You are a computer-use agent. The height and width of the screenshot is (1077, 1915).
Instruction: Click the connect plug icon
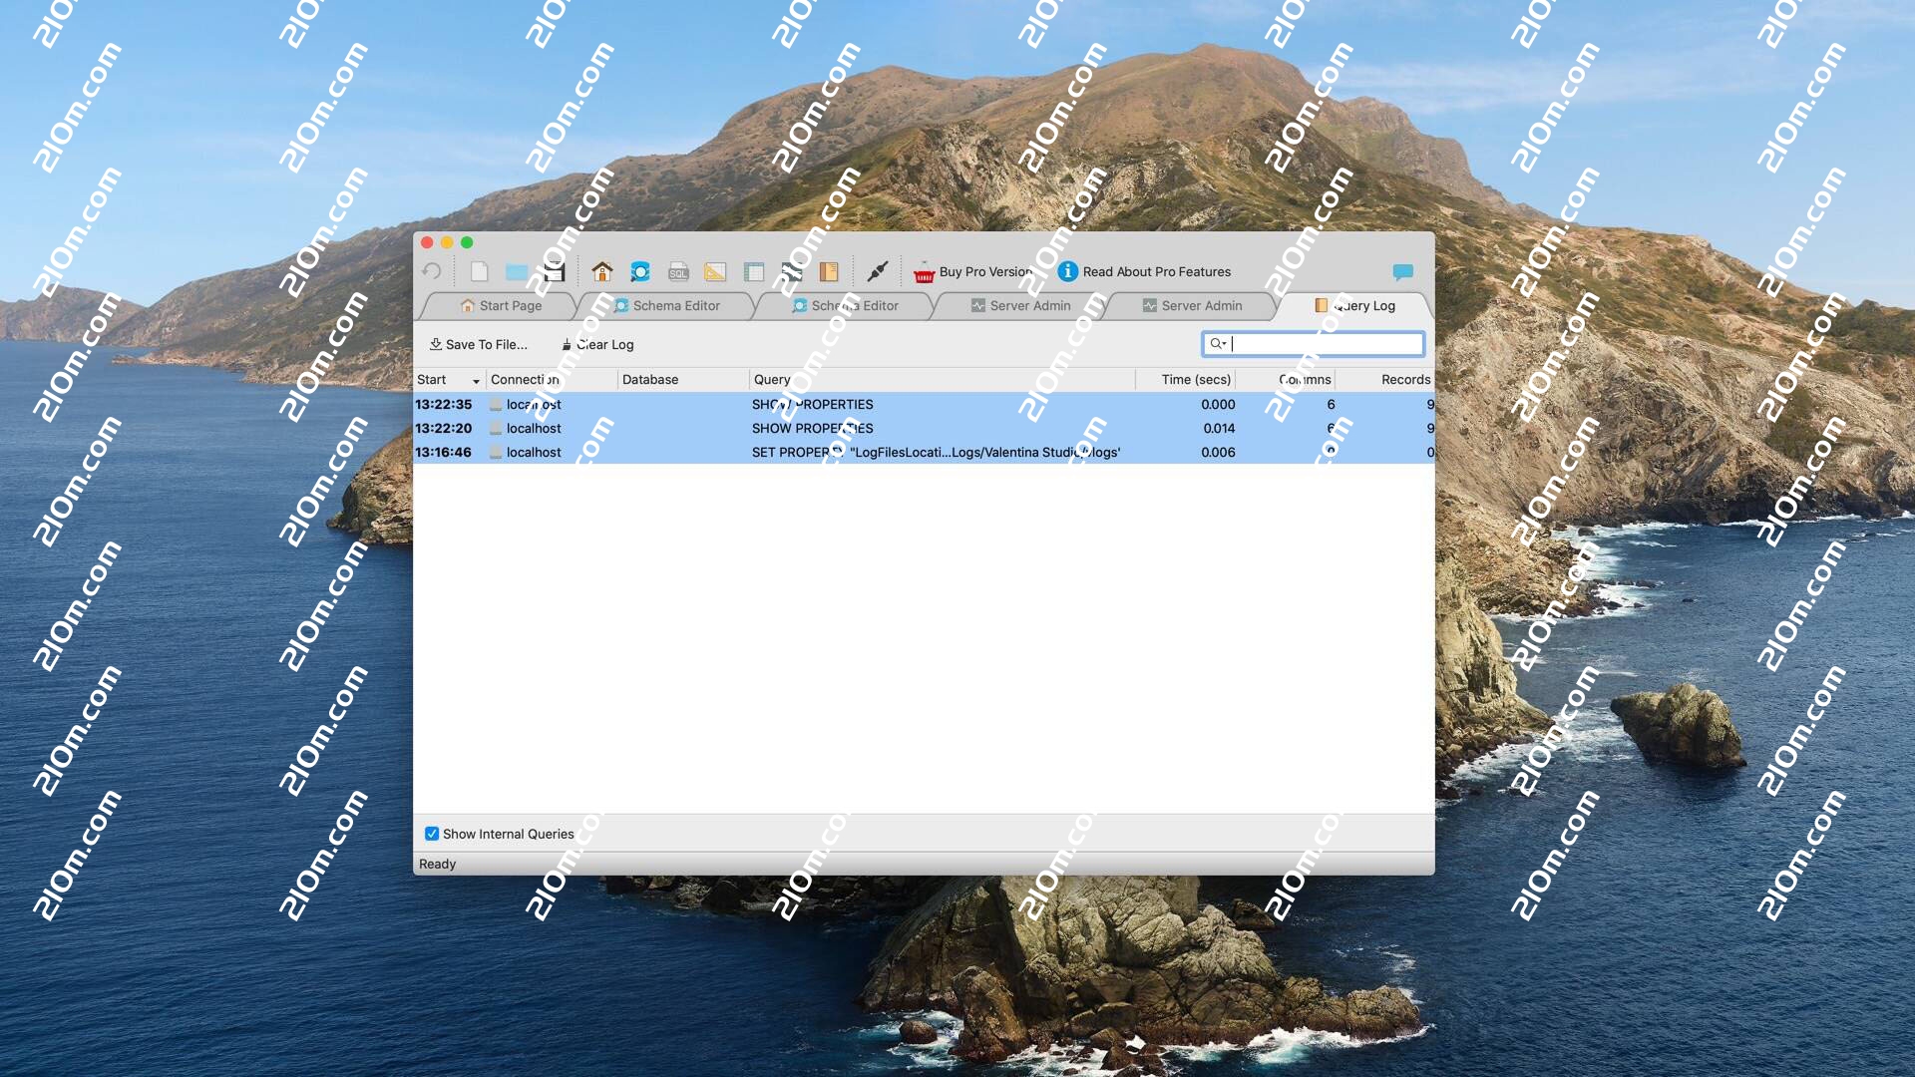[878, 271]
